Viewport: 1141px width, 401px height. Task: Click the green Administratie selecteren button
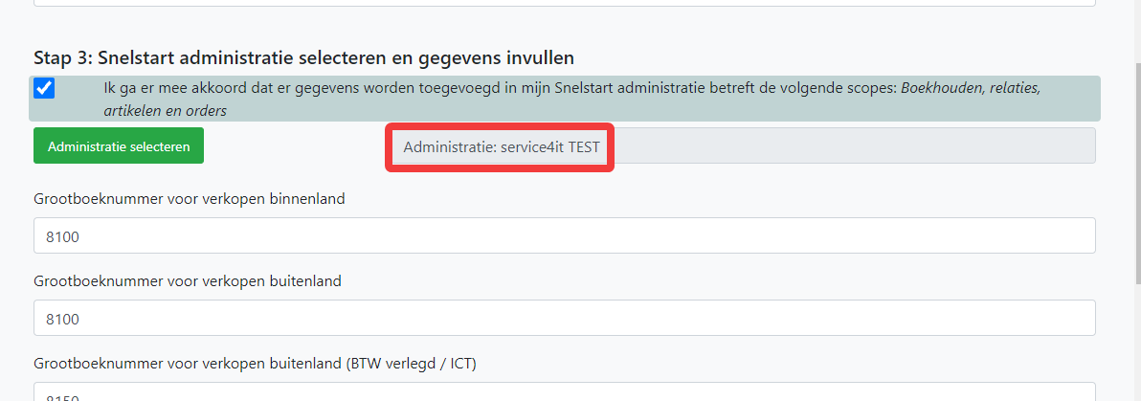click(x=119, y=146)
